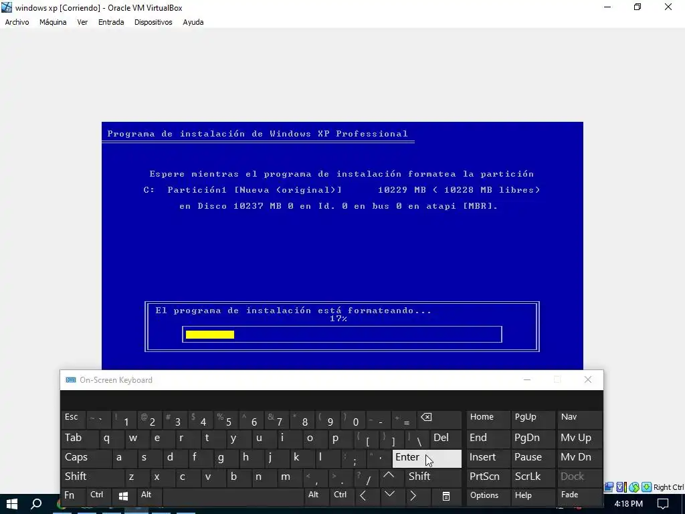Open the Windows Start menu
The height and width of the screenshot is (514, 685).
(x=12, y=504)
